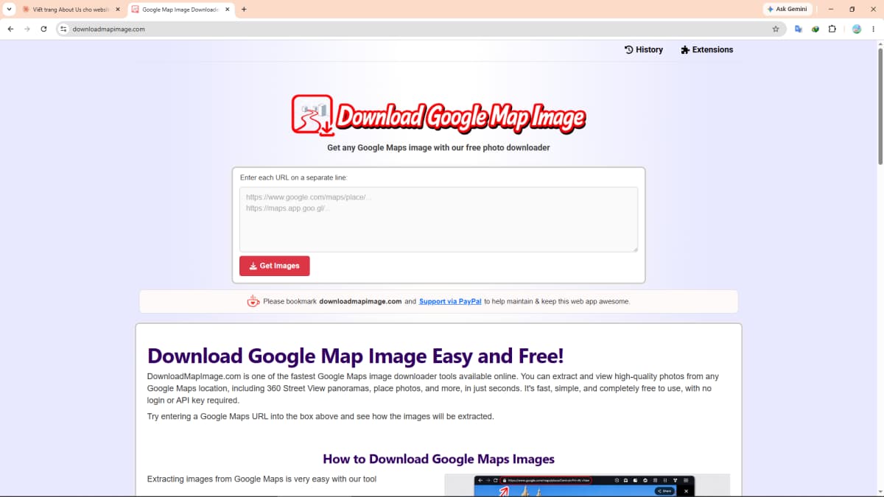Click the resize handle of the URL text area

634,249
